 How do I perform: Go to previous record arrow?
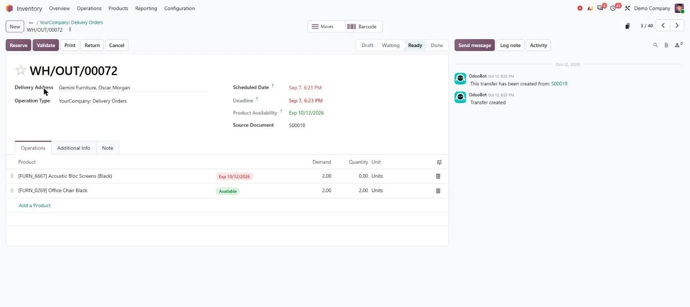coord(663,26)
